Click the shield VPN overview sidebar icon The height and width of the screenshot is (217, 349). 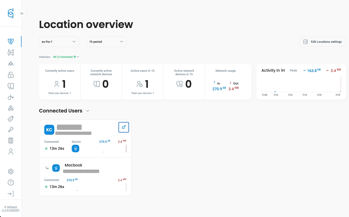(10, 41)
